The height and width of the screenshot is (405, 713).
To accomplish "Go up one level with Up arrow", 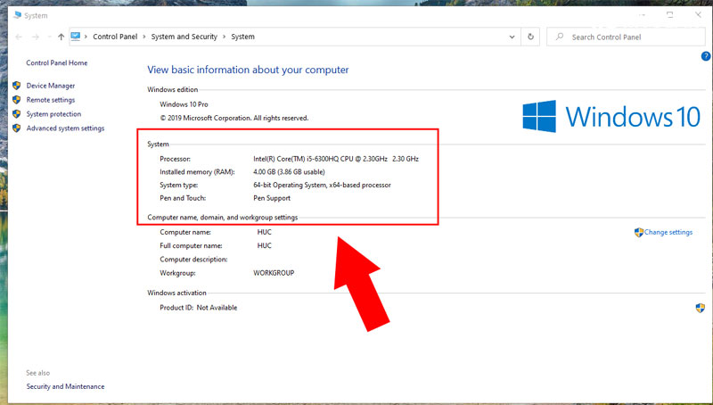I will click(61, 37).
